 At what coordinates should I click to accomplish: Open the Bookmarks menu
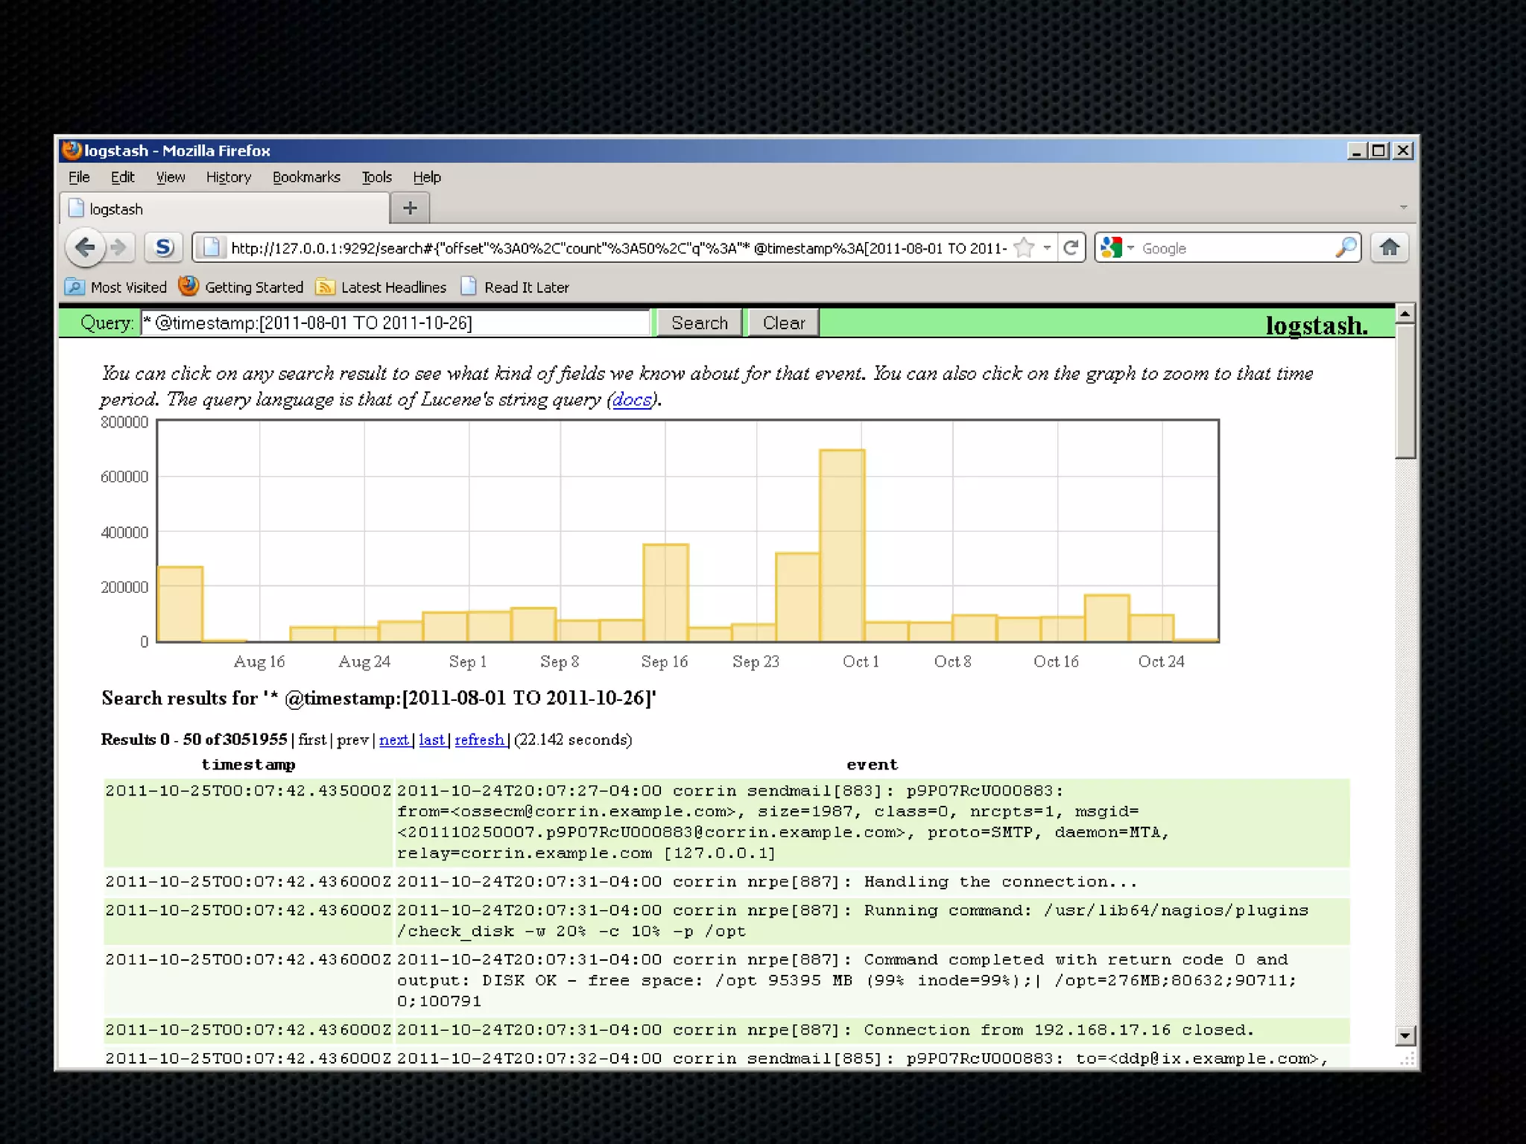[x=305, y=177]
